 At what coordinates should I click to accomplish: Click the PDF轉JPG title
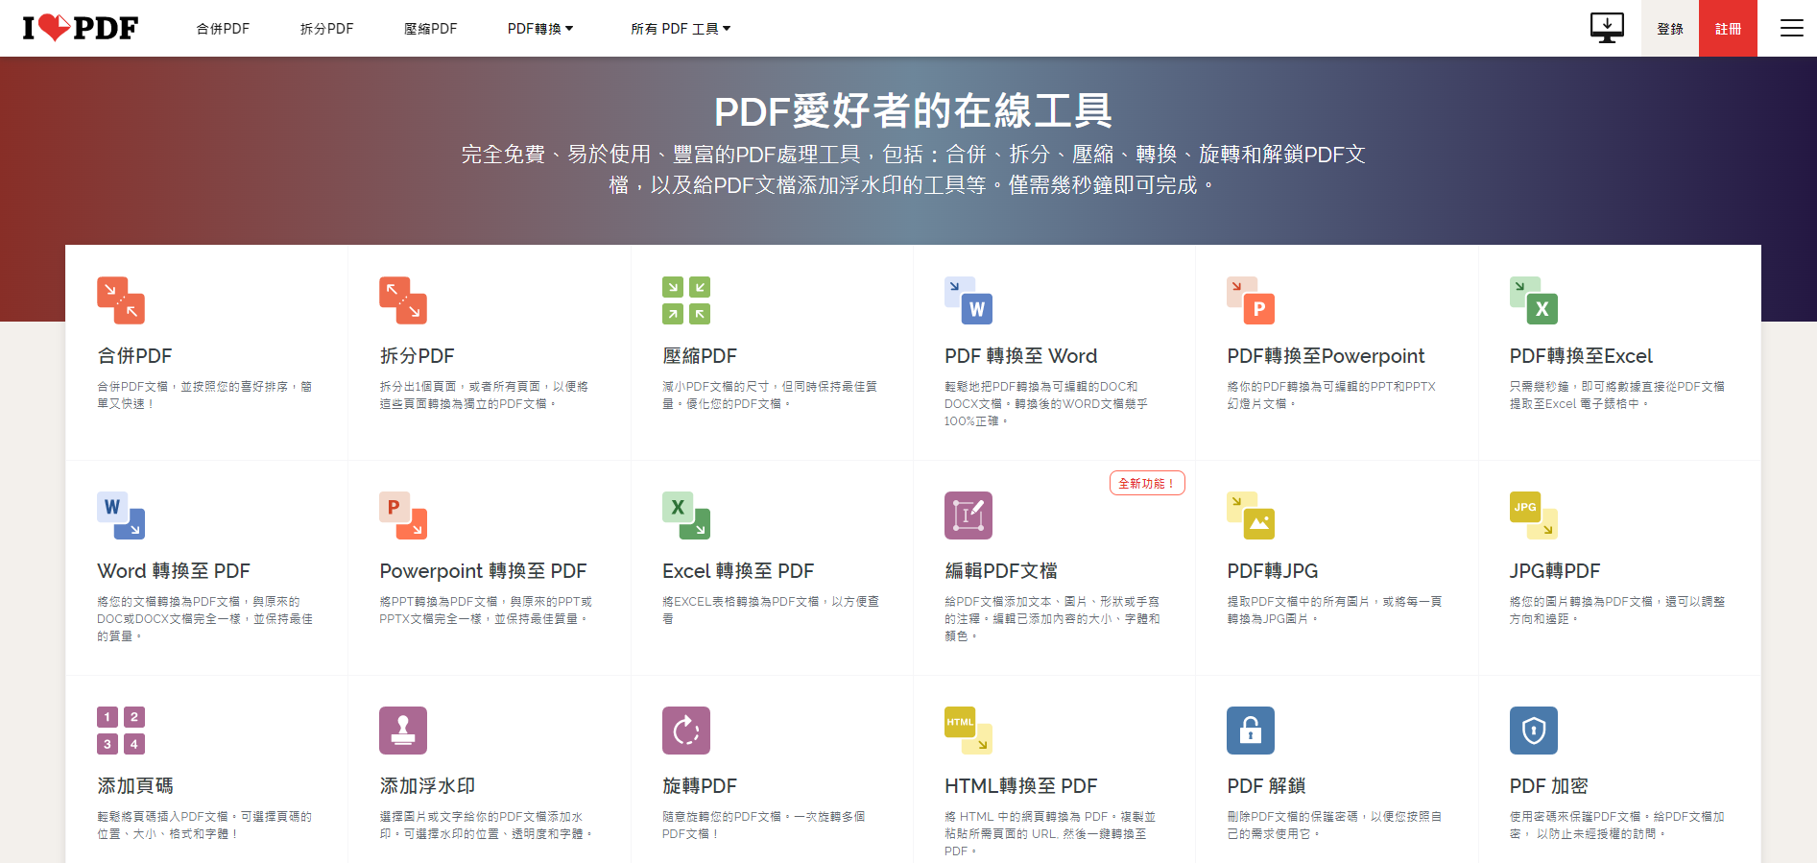tap(1273, 571)
